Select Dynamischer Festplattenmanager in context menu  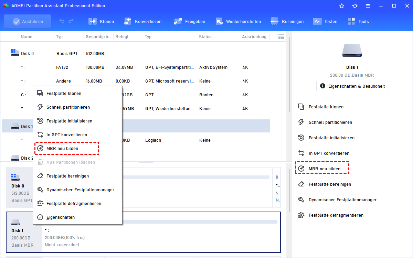point(77,190)
